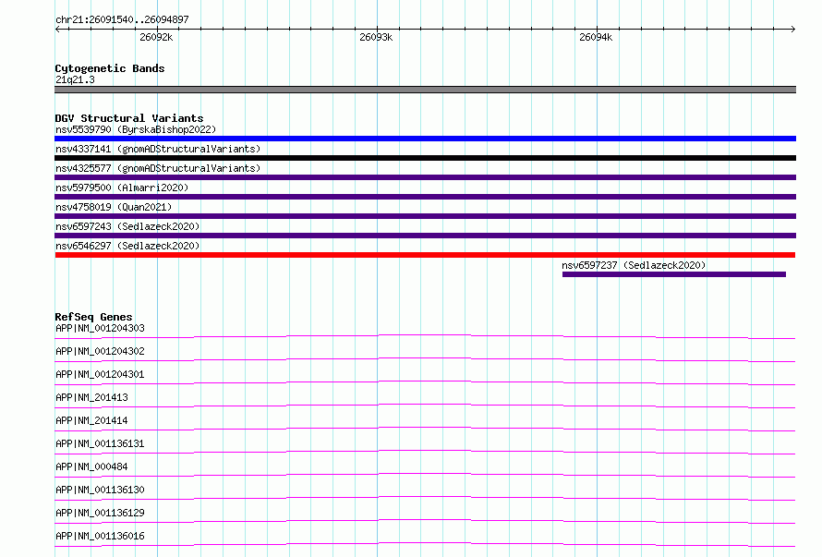Open variant nsv6597237 (Sedlazeck2020) label

click(x=634, y=265)
